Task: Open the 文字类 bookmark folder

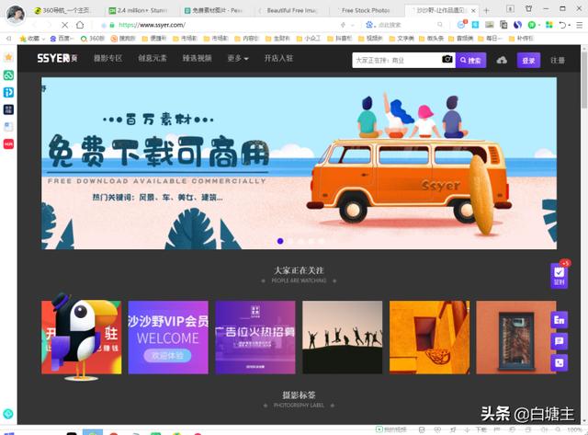Action: point(401,39)
